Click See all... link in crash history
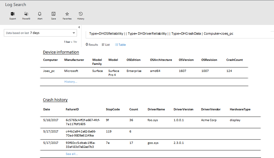The width and height of the screenshot is (274, 158). click(x=72, y=154)
